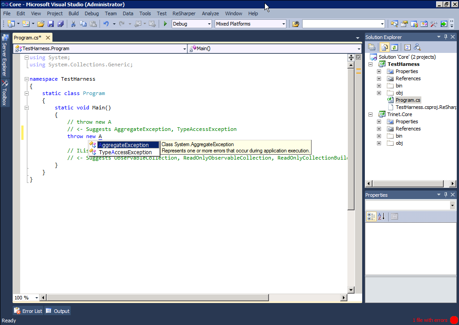Expand TestHarness References node
The height and width of the screenshot is (325, 459).
point(379,78)
